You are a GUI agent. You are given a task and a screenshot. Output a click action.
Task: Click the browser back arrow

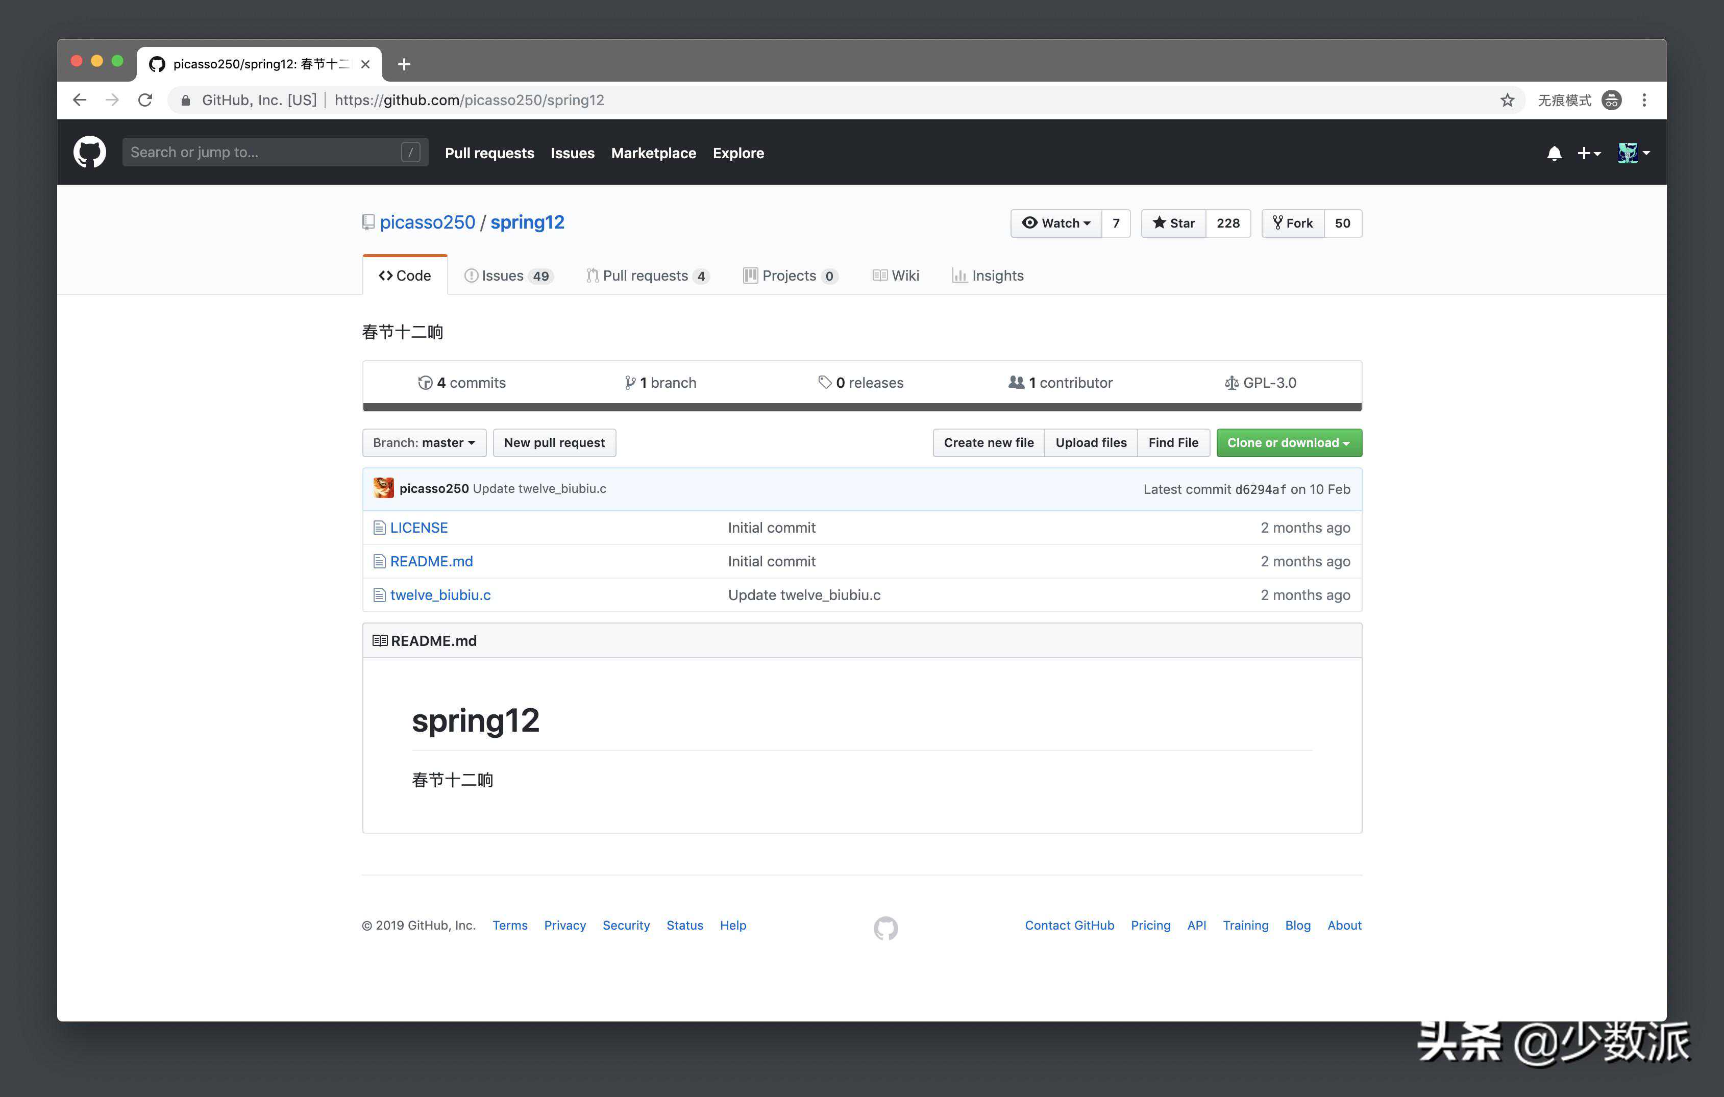80,100
